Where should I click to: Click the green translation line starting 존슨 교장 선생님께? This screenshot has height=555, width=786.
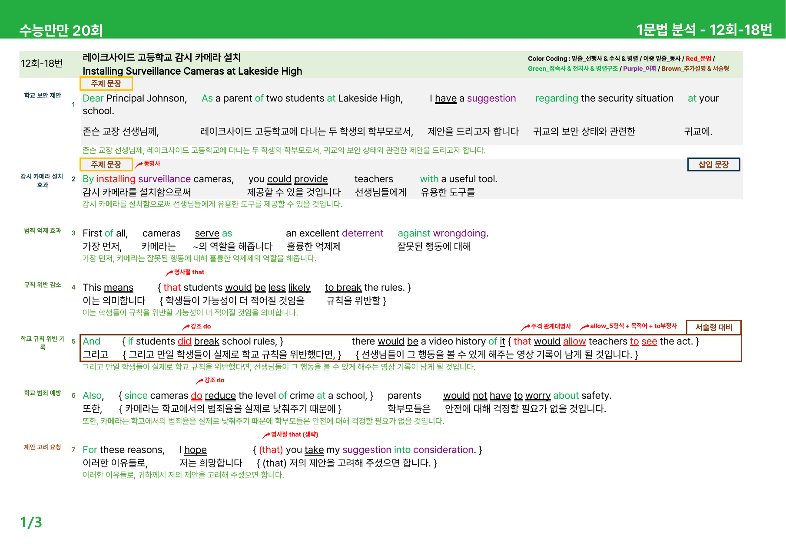[x=284, y=151]
